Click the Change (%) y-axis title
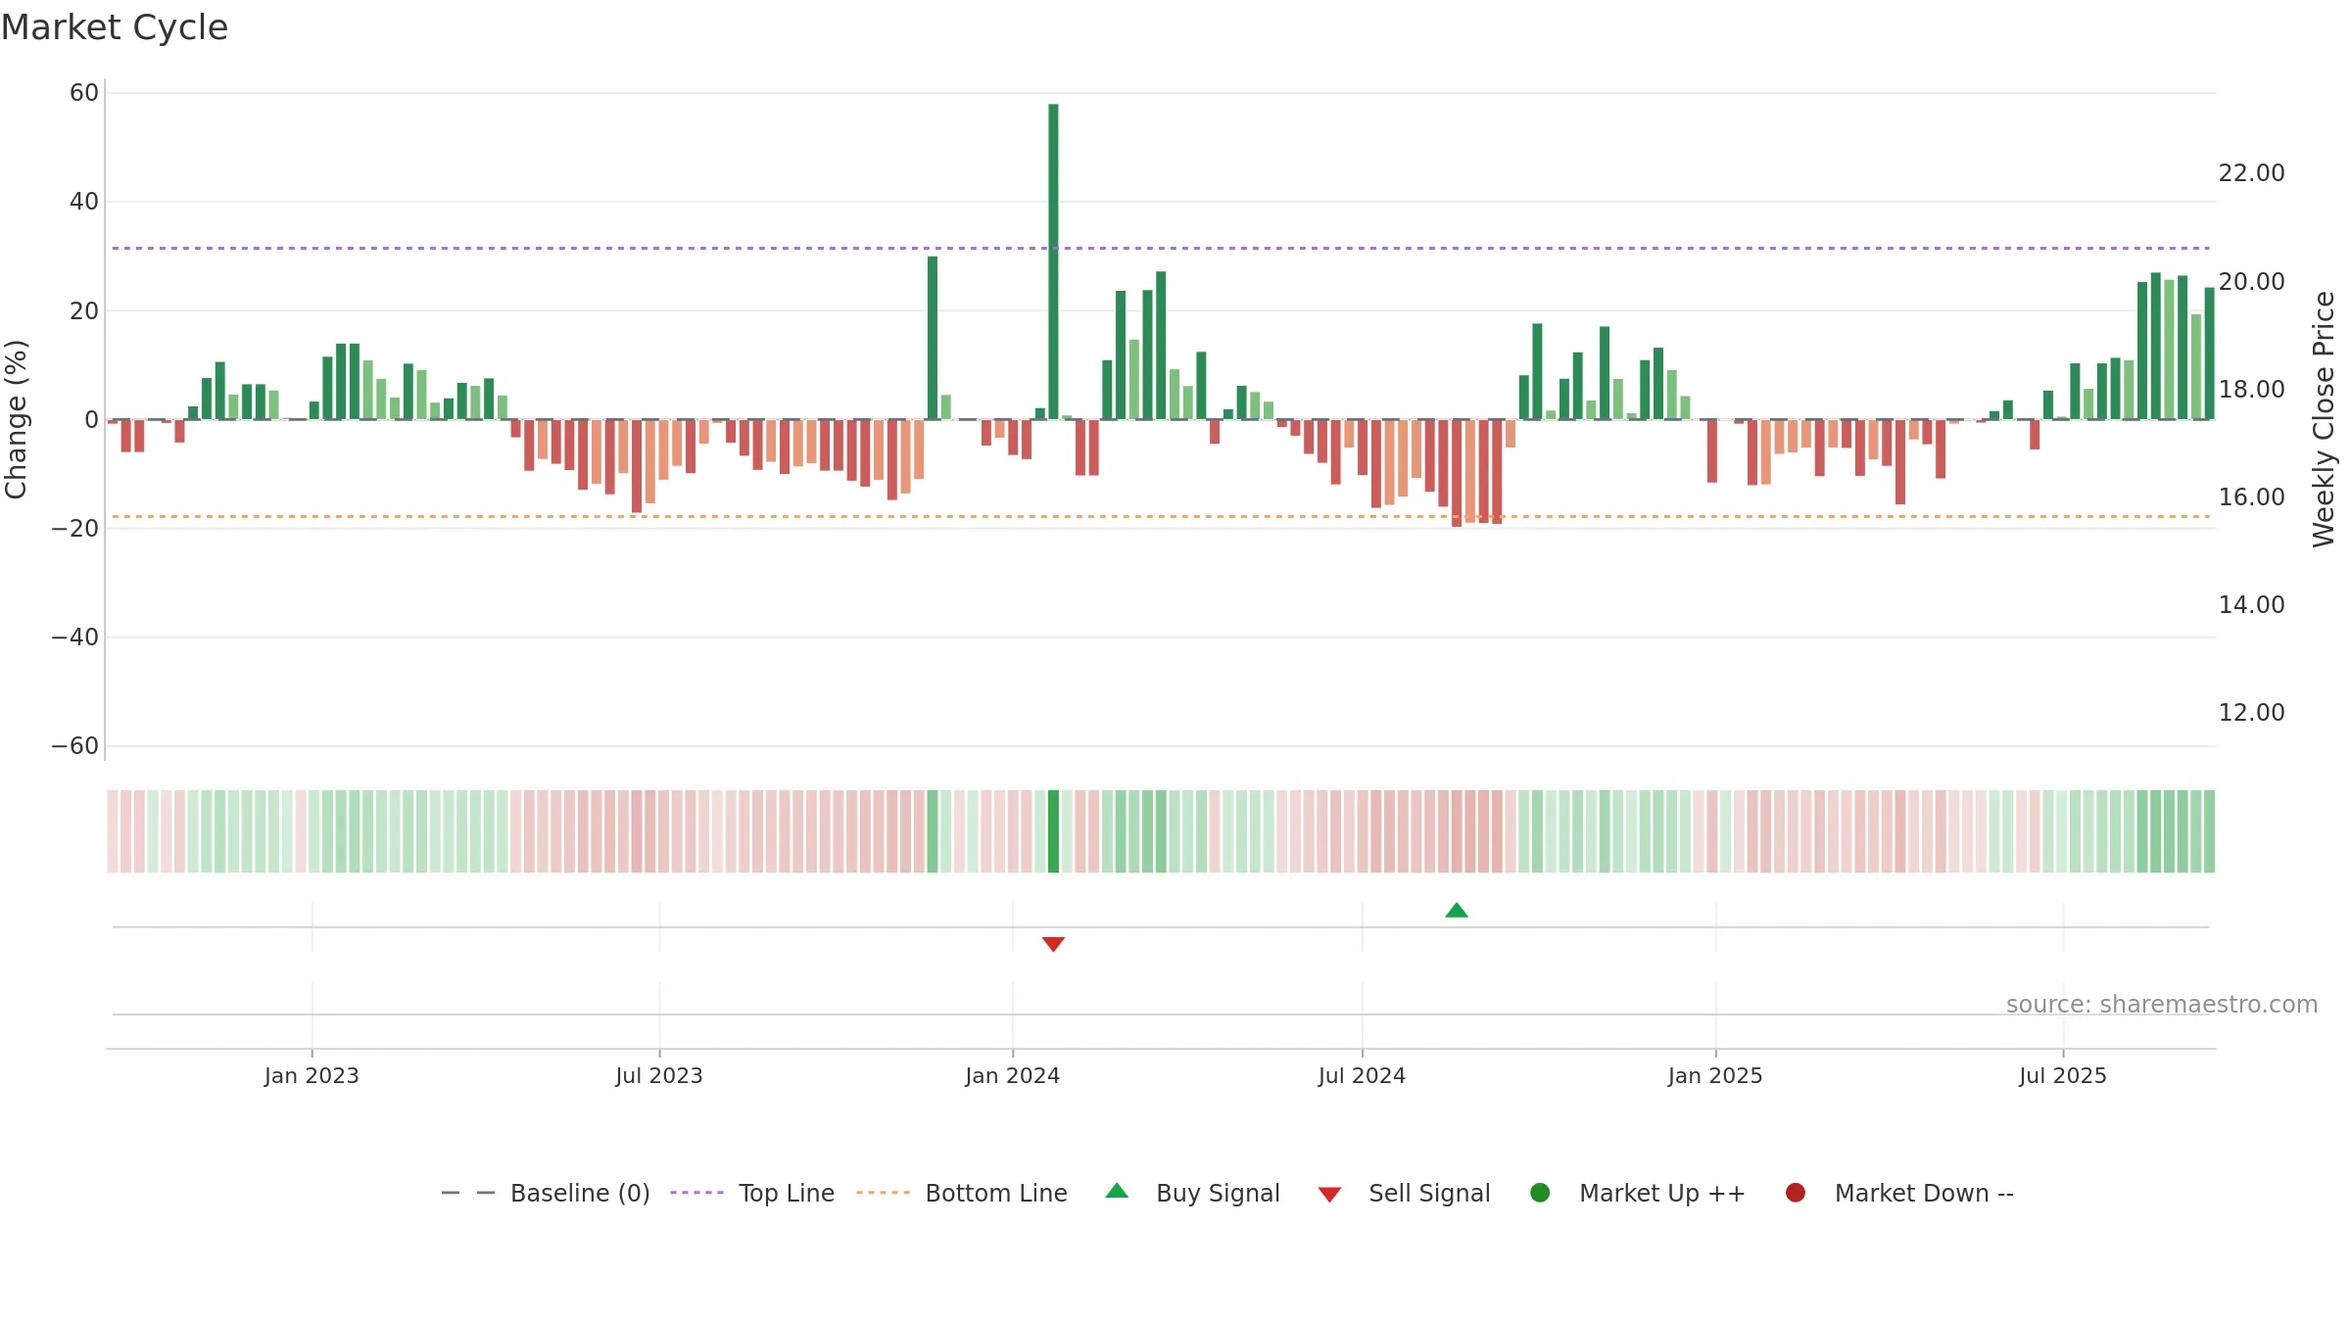This screenshot has width=2351, height=1322. pos(16,419)
